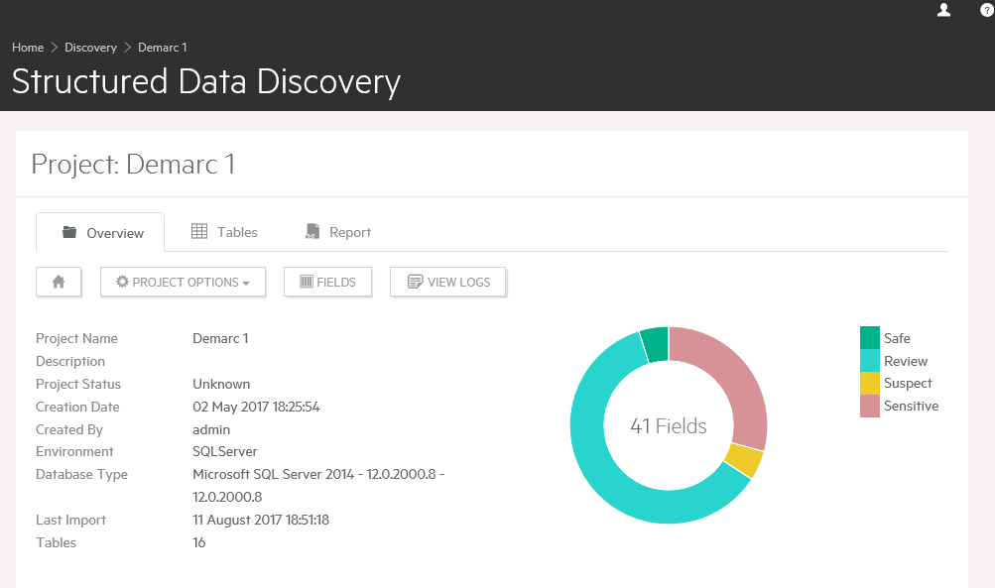
Task: Go to Home breadcrumb link
Action: click(28, 48)
